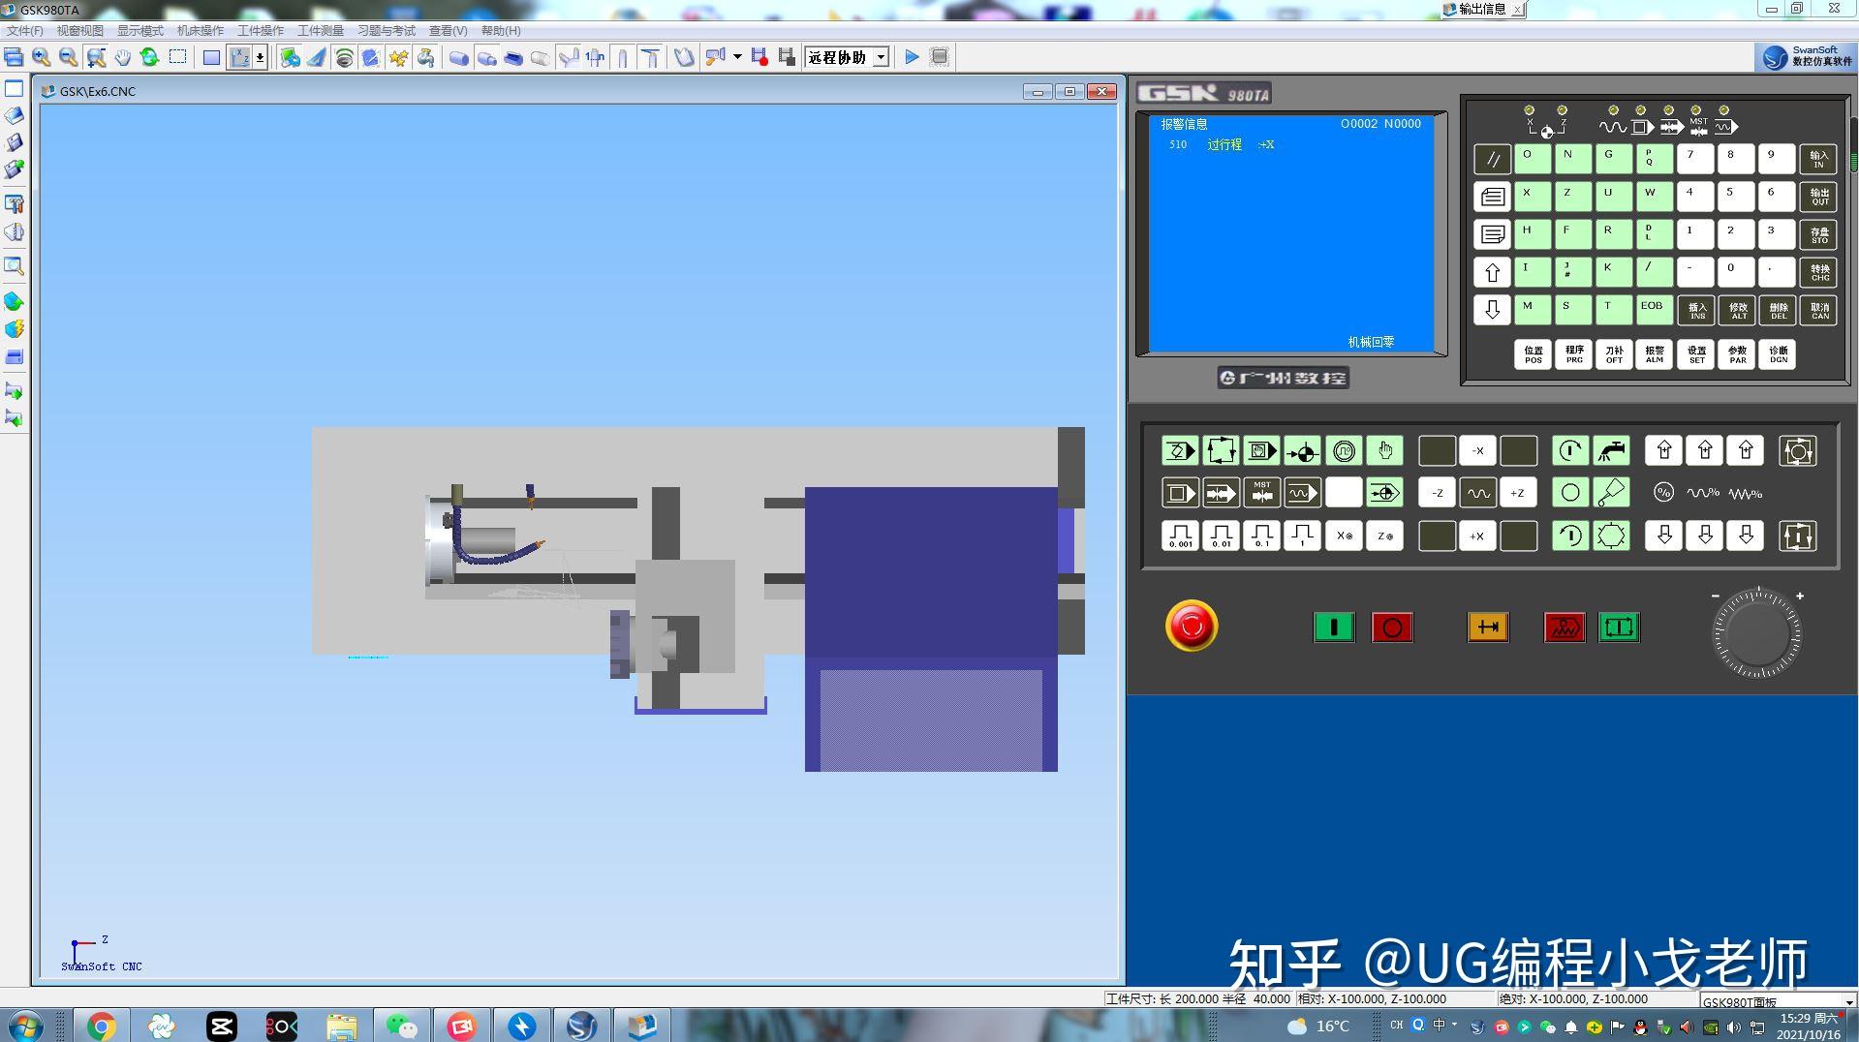Toggle coolant with the faucet key
The image size is (1859, 1042).
1611,450
